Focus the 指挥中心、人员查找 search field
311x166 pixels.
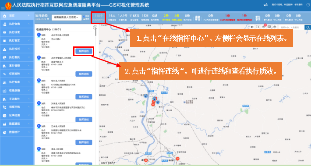pos(292,27)
